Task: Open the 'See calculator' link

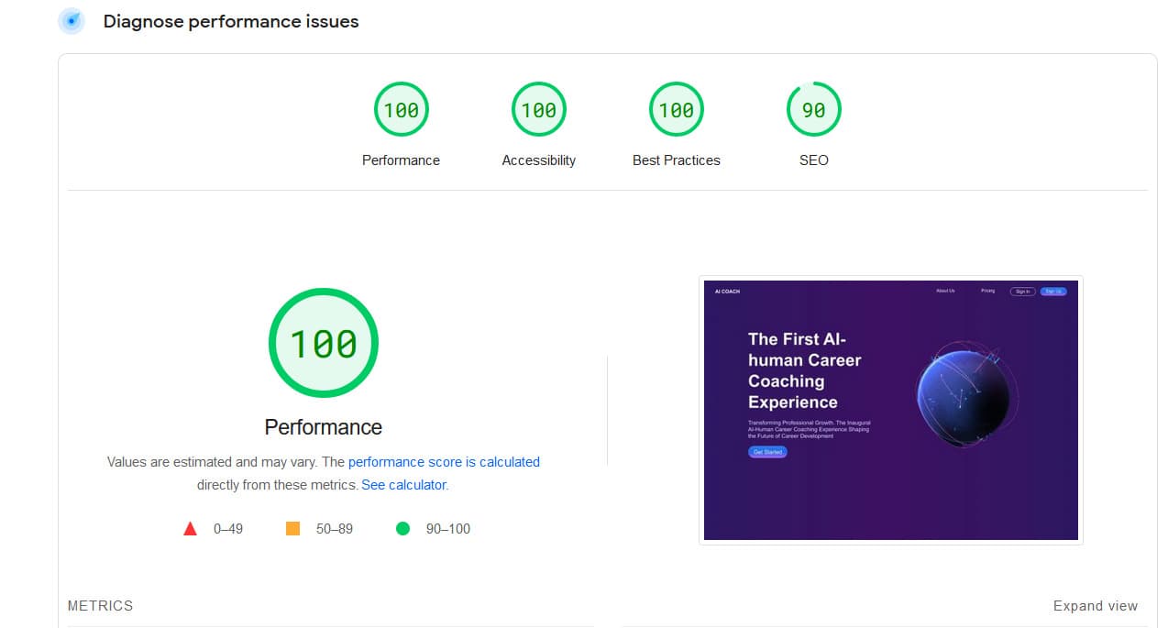Action: click(x=403, y=485)
